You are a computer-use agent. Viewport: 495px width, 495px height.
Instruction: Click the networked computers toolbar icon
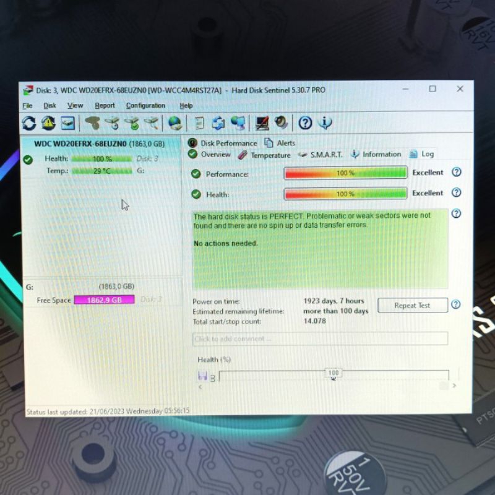pos(238,123)
